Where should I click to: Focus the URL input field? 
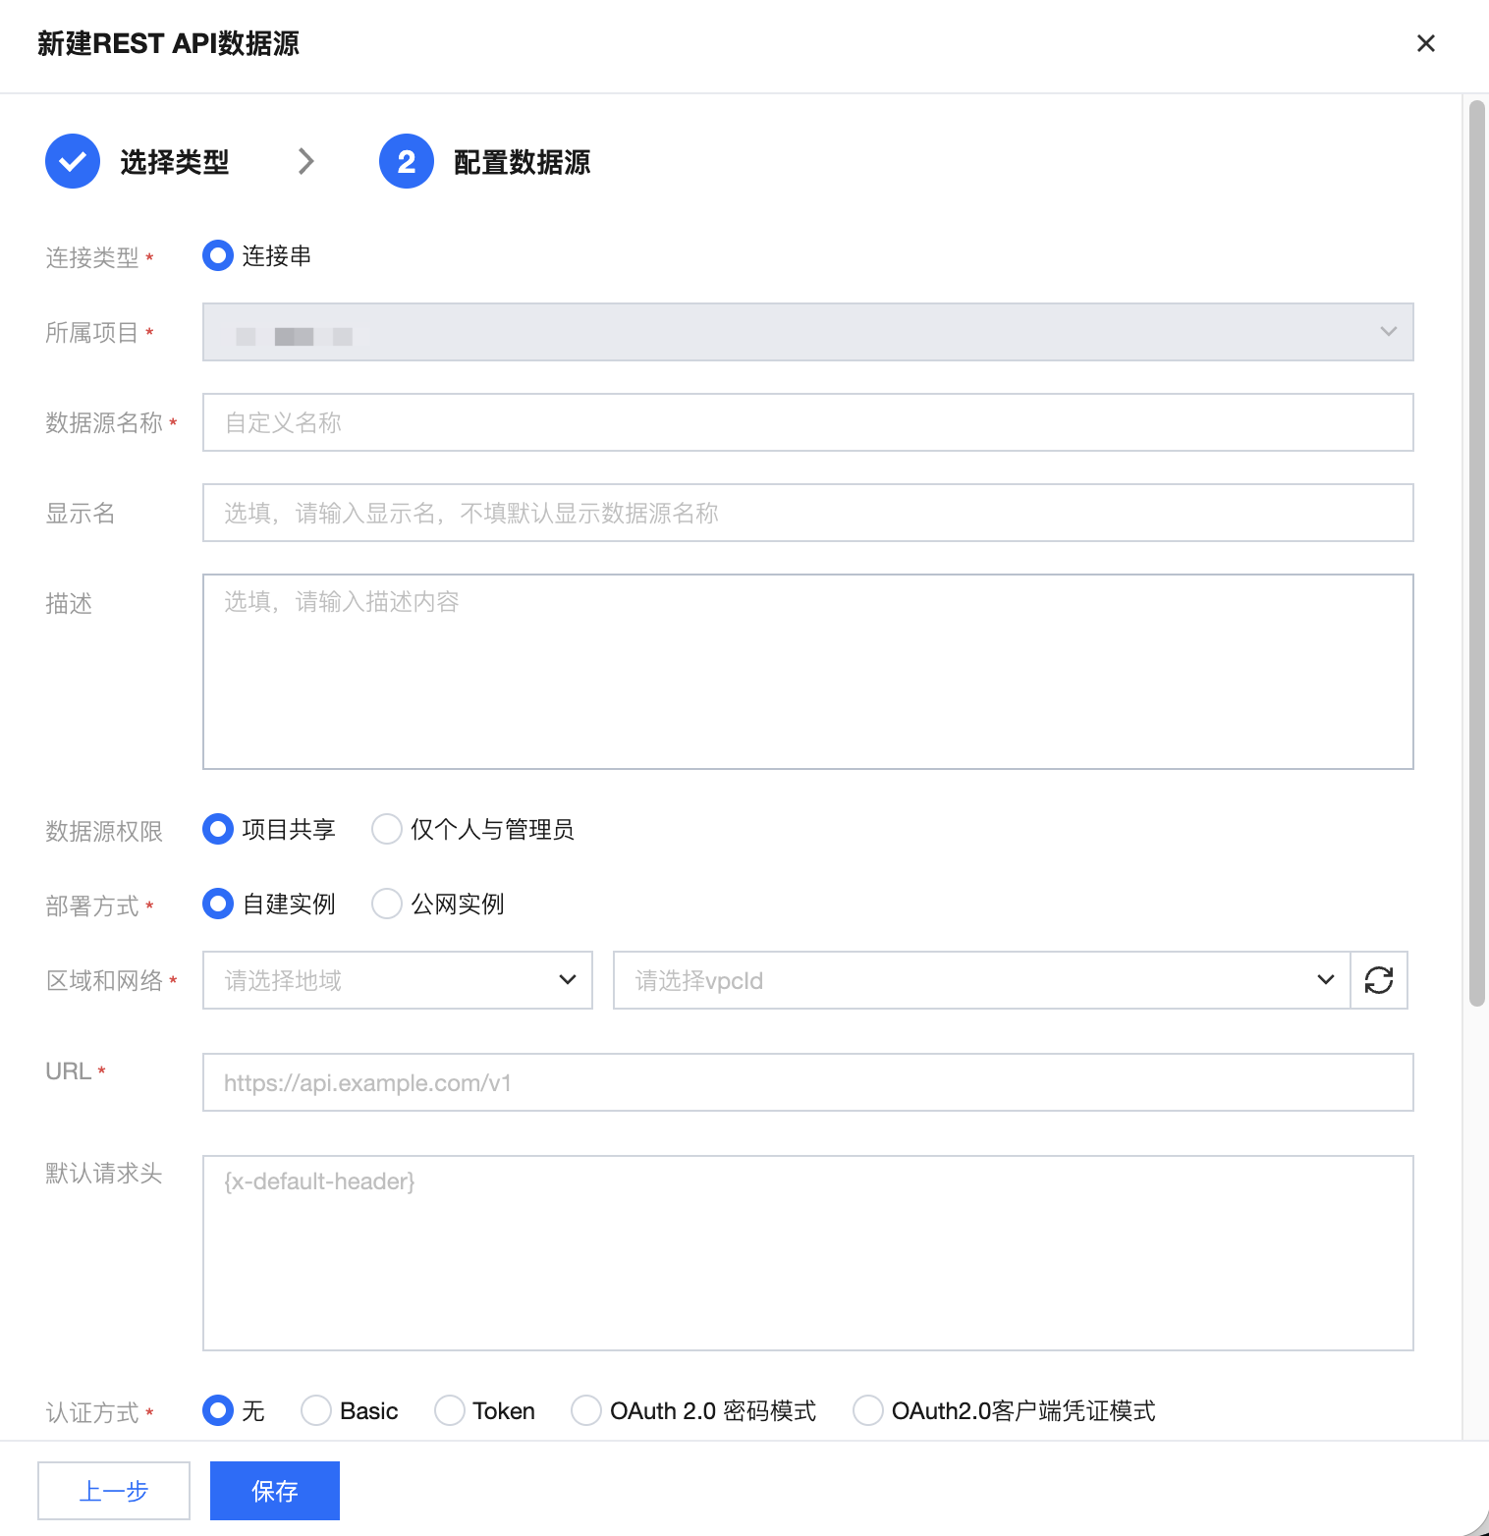coord(808,1082)
